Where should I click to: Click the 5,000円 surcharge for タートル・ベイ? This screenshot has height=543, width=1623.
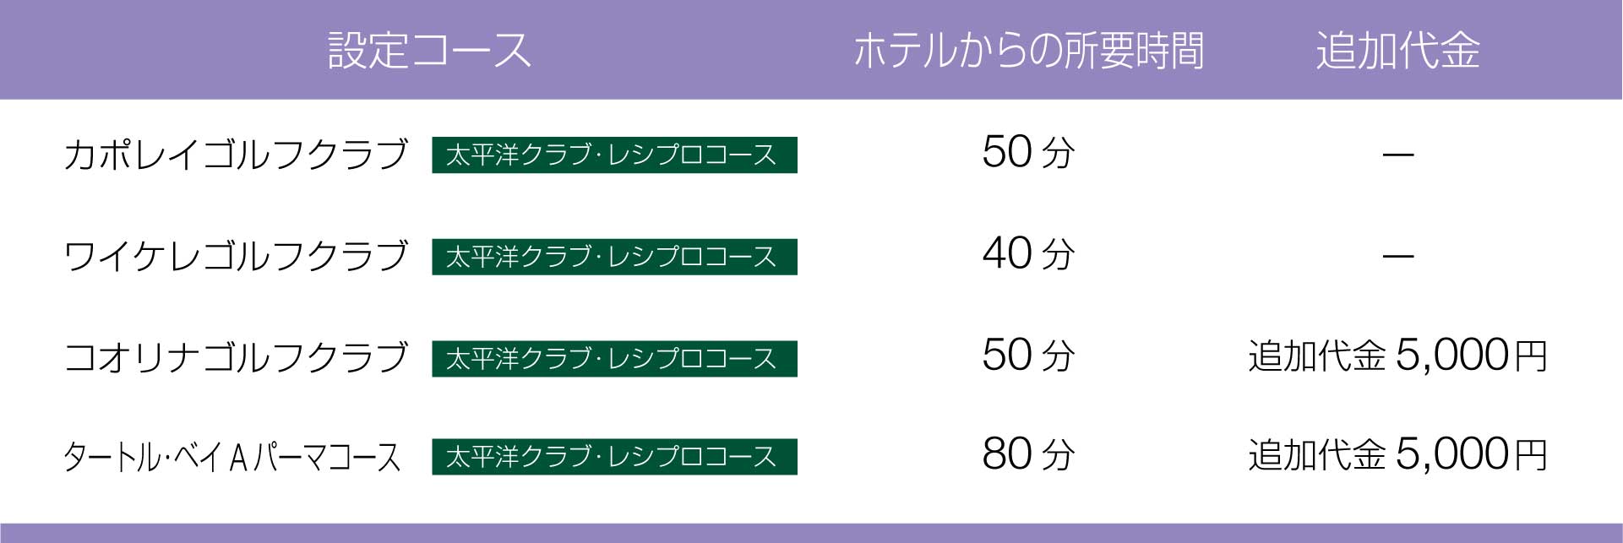click(x=1397, y=454)
